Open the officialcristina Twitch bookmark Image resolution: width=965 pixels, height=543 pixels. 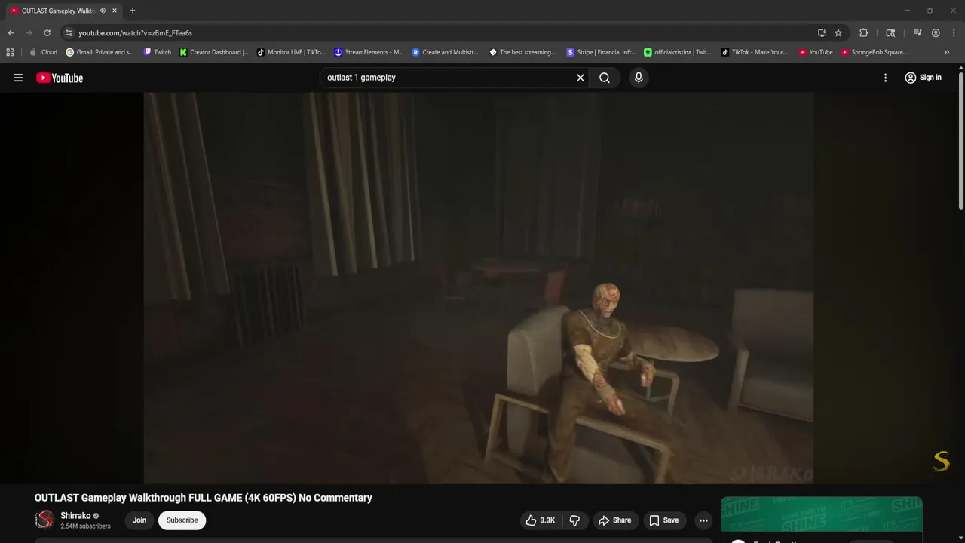pos(678,52)
